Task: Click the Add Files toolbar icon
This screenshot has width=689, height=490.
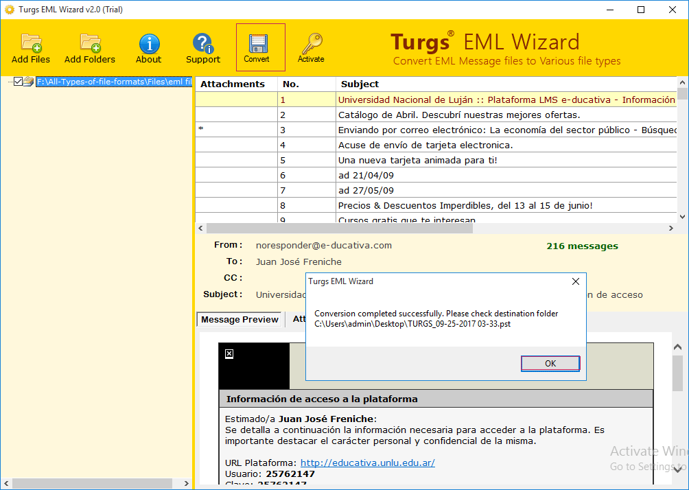Action: coord(31,48)
